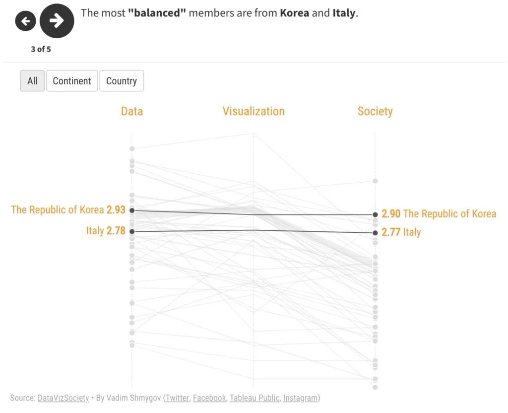
Task: Click the topmost gray dot on Society axis
Action: [375, 181]
